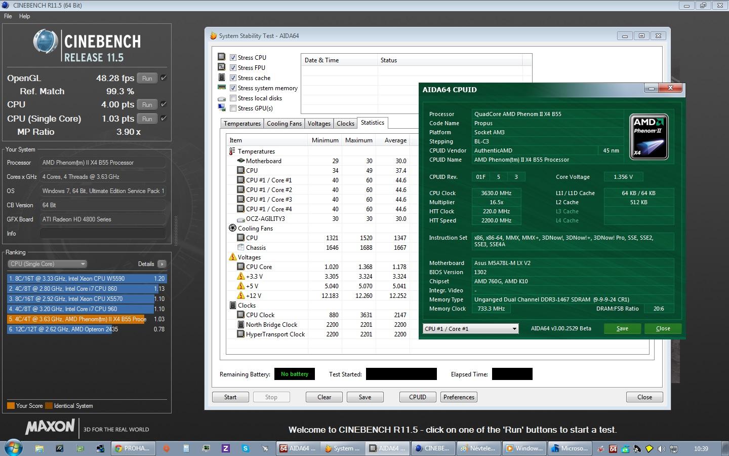
Task: Click the AIDA64 tray icon
Action: [x=613, y=449]
